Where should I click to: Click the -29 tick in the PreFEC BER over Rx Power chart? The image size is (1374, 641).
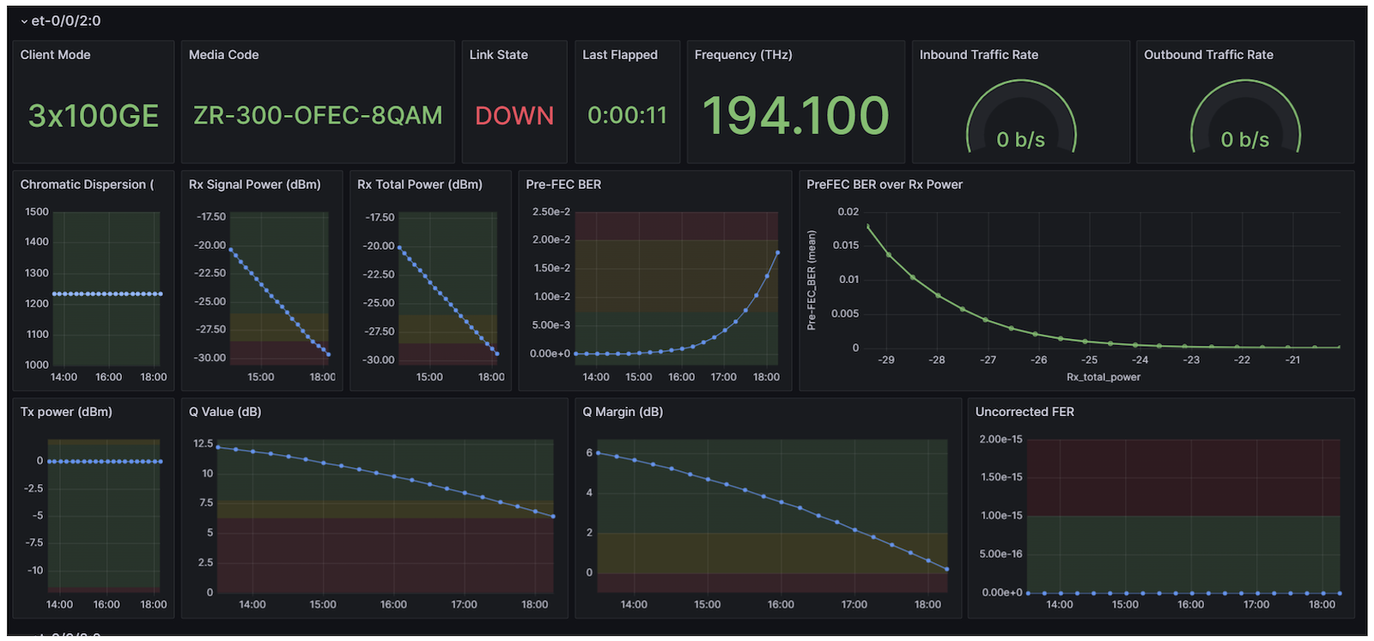tap(886, 360)
